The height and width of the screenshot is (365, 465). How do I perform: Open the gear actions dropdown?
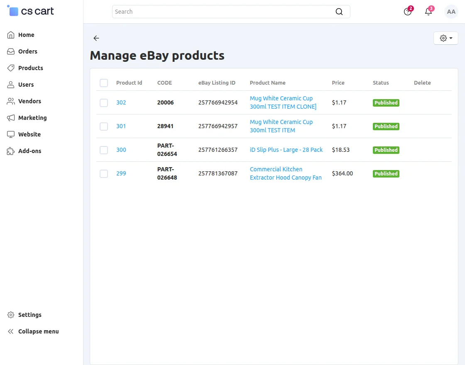[x=446, y=38]
